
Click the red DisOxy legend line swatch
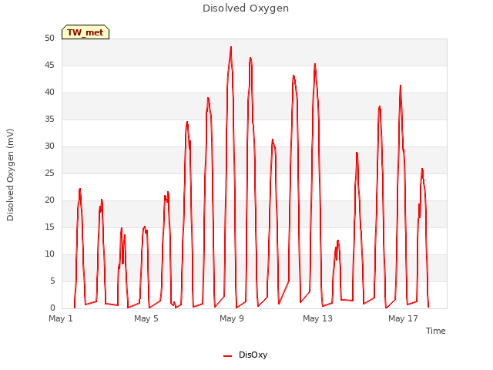click(x=228, y=356)
